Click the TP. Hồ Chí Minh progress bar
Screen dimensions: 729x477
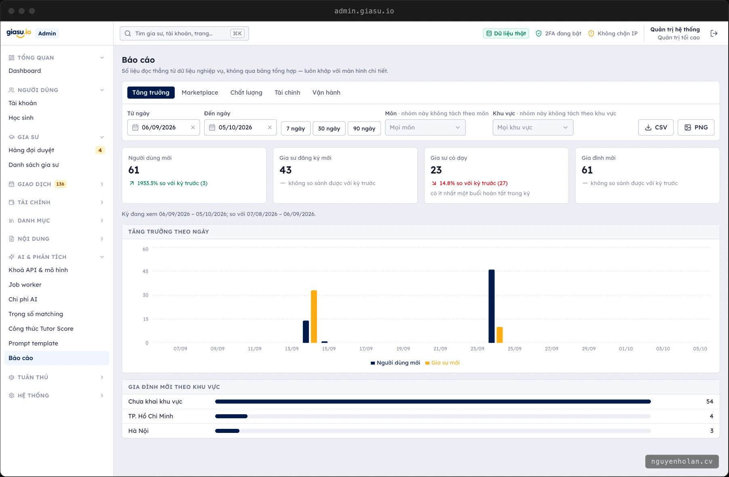coord(433,416)
